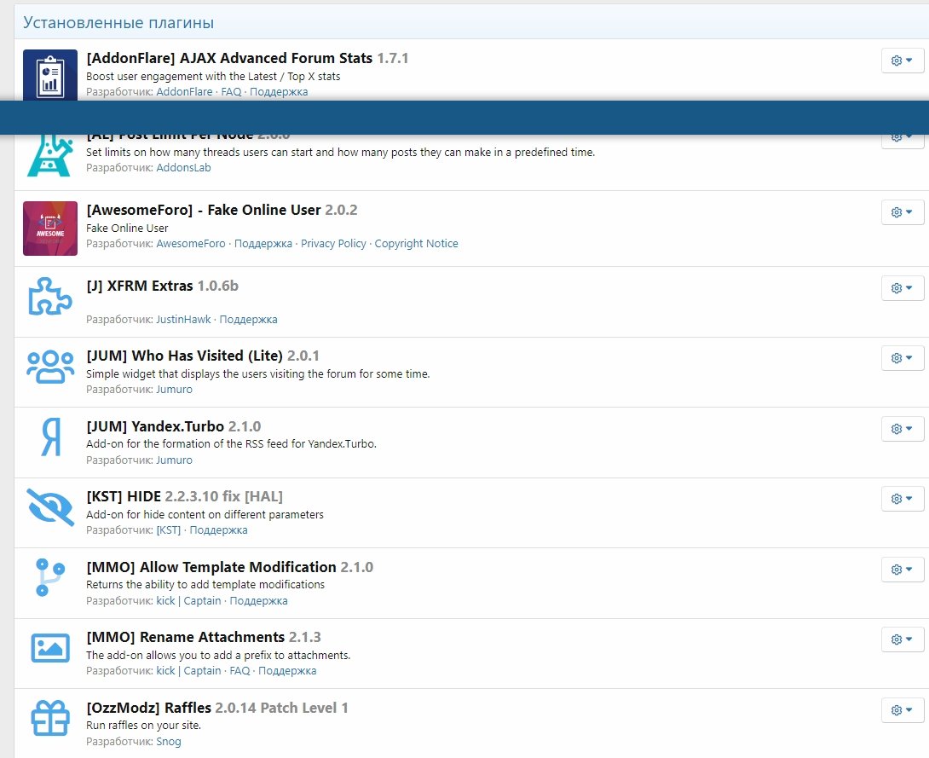Image resolution: width=929 pixels, height=758 pixels.
Task: Open the Поддержка link under KST HIDE
Action: point(219,529)
